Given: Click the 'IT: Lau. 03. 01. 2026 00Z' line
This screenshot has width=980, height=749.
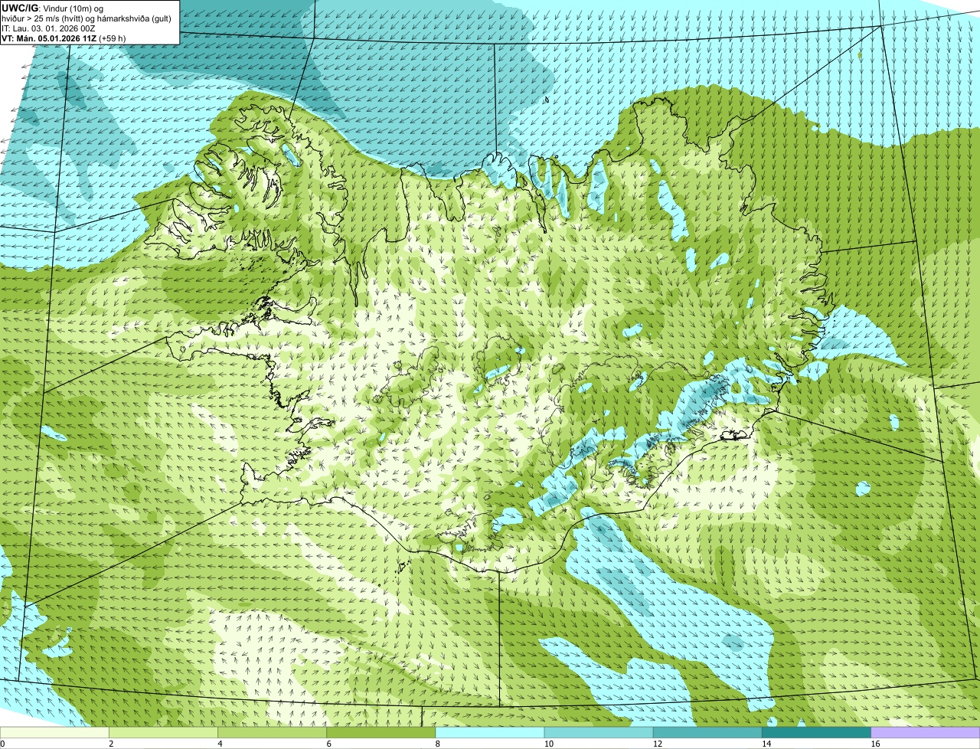Looking at the screenshot, I should (x=49, y=28).
